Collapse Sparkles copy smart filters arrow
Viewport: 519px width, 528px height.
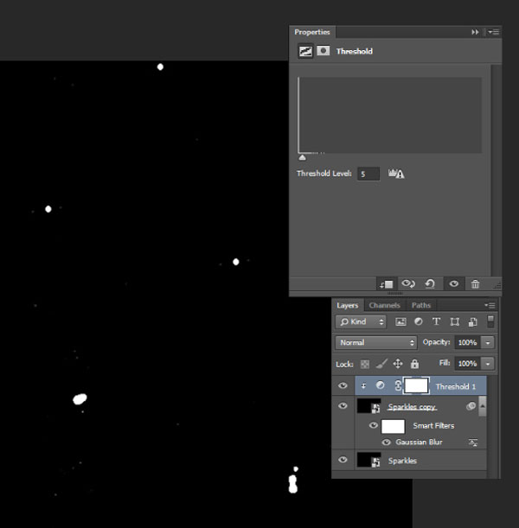coord(483,406)
